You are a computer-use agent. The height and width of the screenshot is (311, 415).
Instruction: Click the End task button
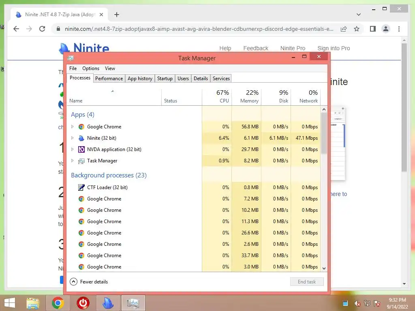click(x=307, y=282)
